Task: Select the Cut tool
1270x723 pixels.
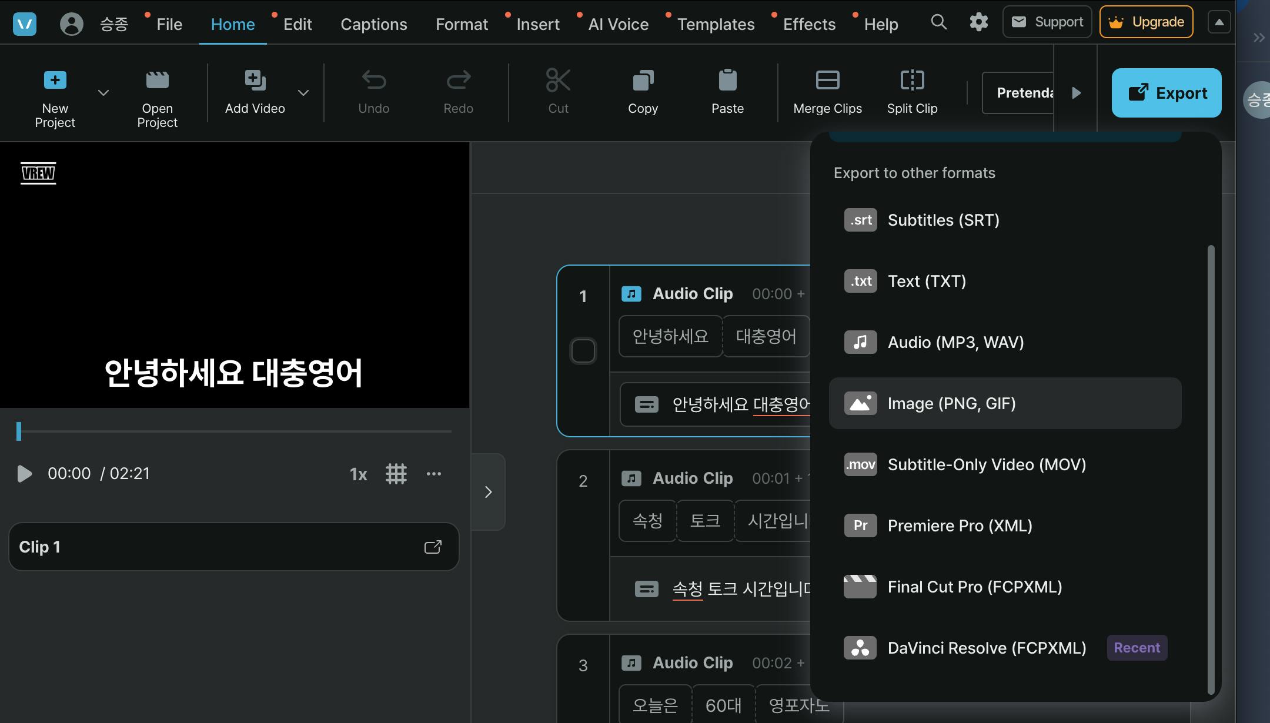Action: click(x=557, y=91)
